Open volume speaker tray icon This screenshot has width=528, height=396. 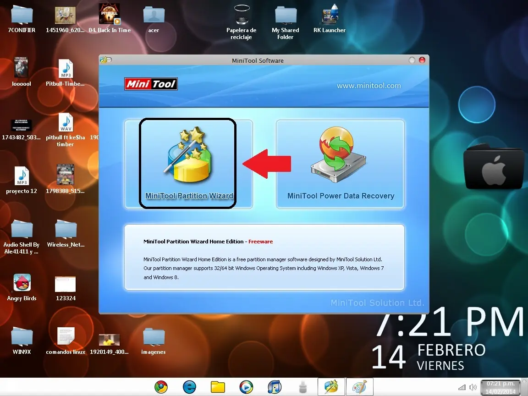(x=473, y=387)
